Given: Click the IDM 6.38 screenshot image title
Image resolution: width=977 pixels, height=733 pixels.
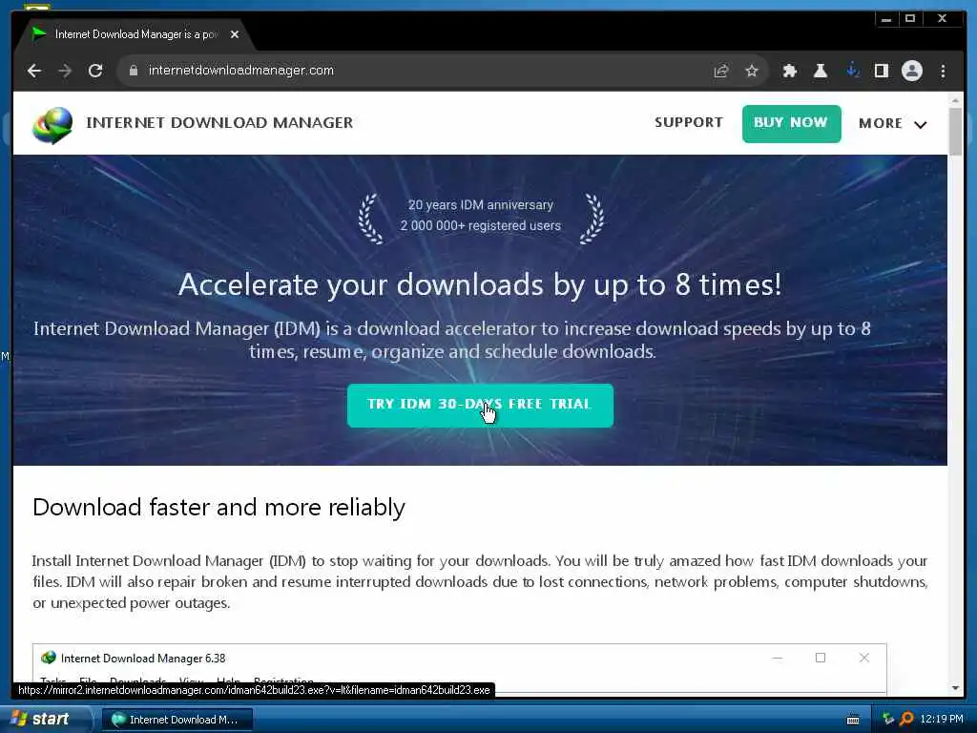Looking at the screenshot, I should point(143,659).
